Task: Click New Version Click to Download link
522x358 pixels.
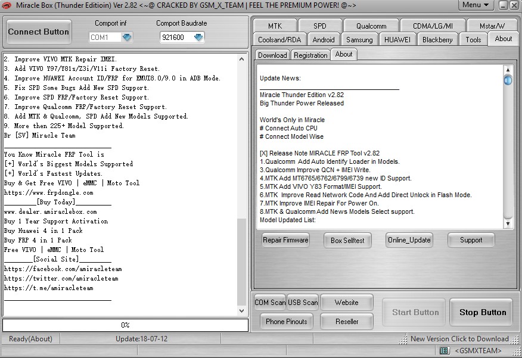Action: (459, 339)
